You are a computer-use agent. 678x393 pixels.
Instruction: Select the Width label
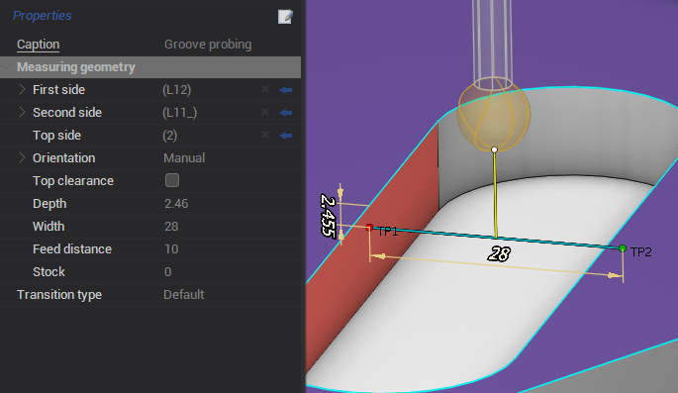click(x=48, y=227)
